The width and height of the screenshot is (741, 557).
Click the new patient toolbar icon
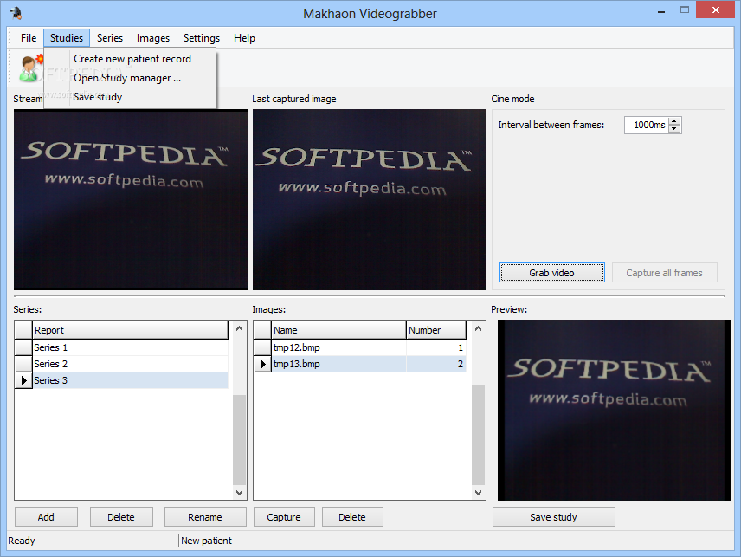[x=30, y=68]
